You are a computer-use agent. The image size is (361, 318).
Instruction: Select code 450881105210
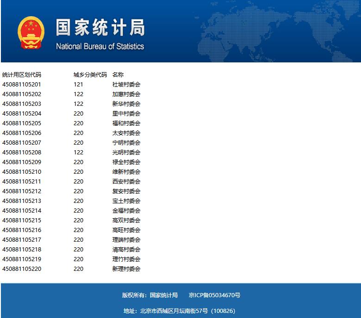point(22,172)
